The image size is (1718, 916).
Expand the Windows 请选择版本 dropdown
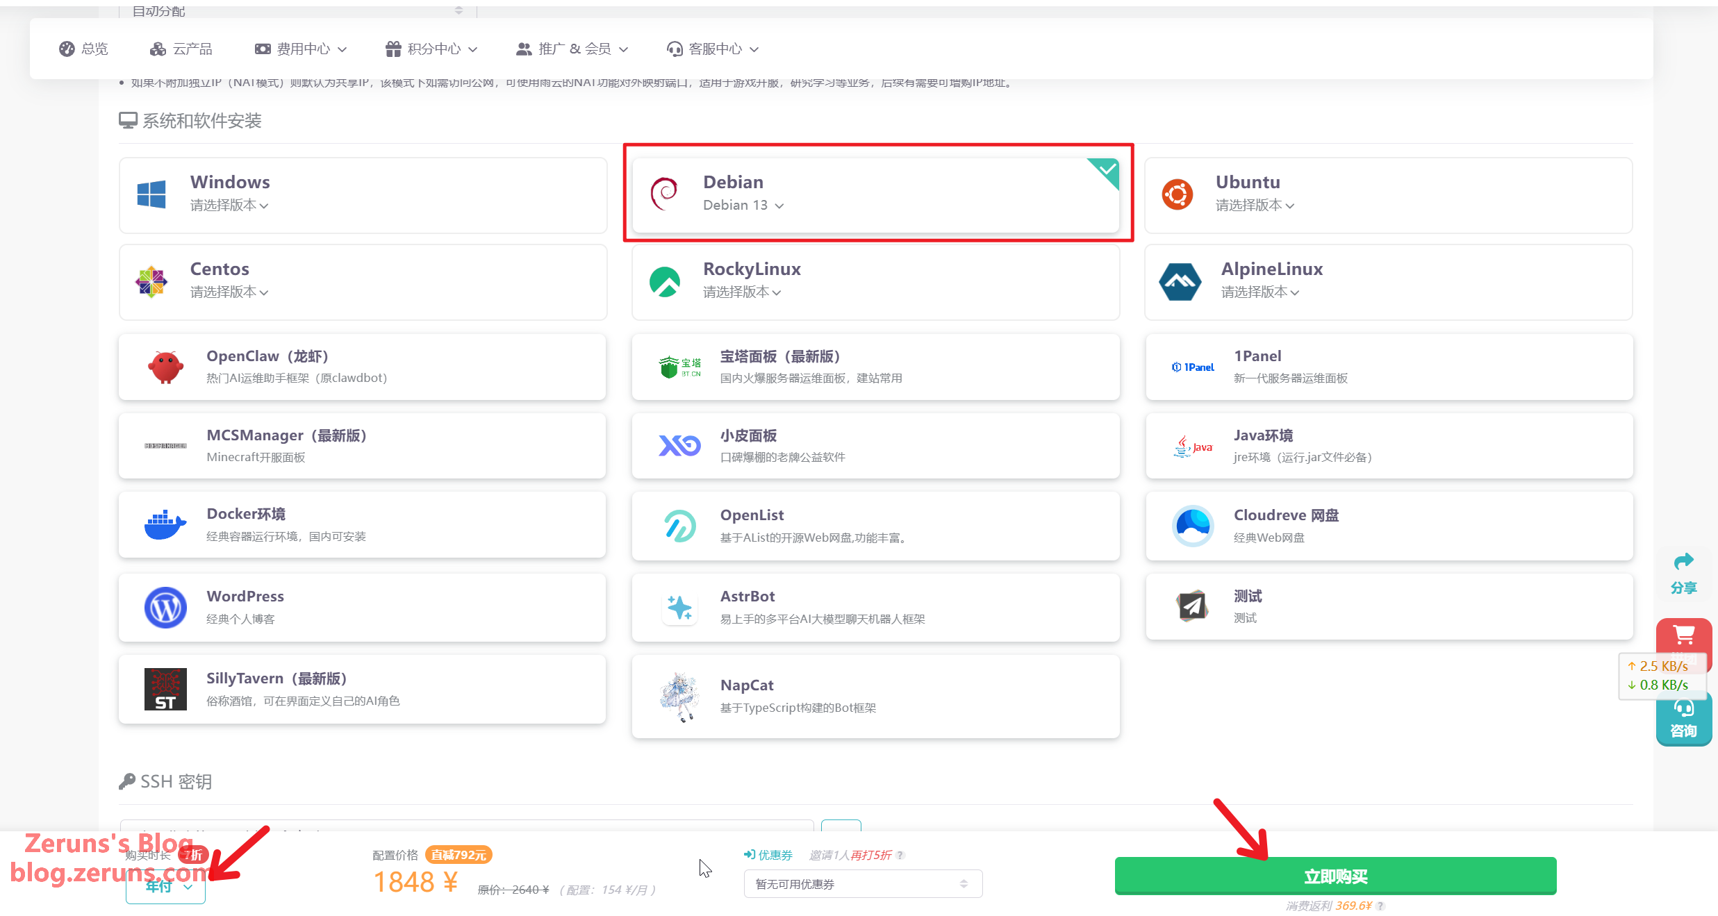click(x=229, y=206)
